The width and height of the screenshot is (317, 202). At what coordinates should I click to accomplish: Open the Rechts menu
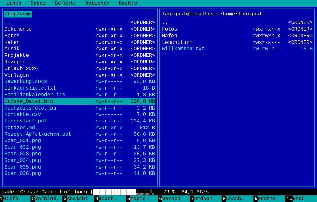(x=128, y=3)
